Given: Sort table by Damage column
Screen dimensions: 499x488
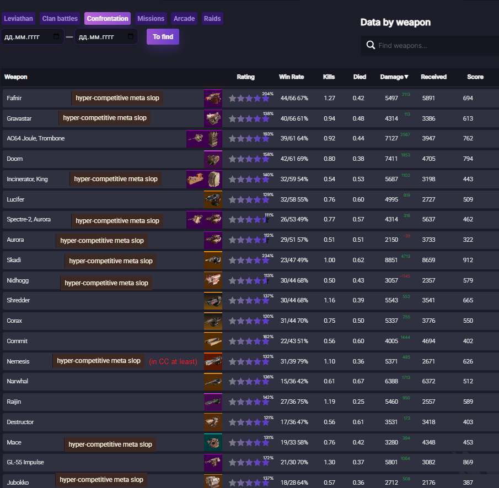Looking at the screenshot, I should click(x=394, y=77).
